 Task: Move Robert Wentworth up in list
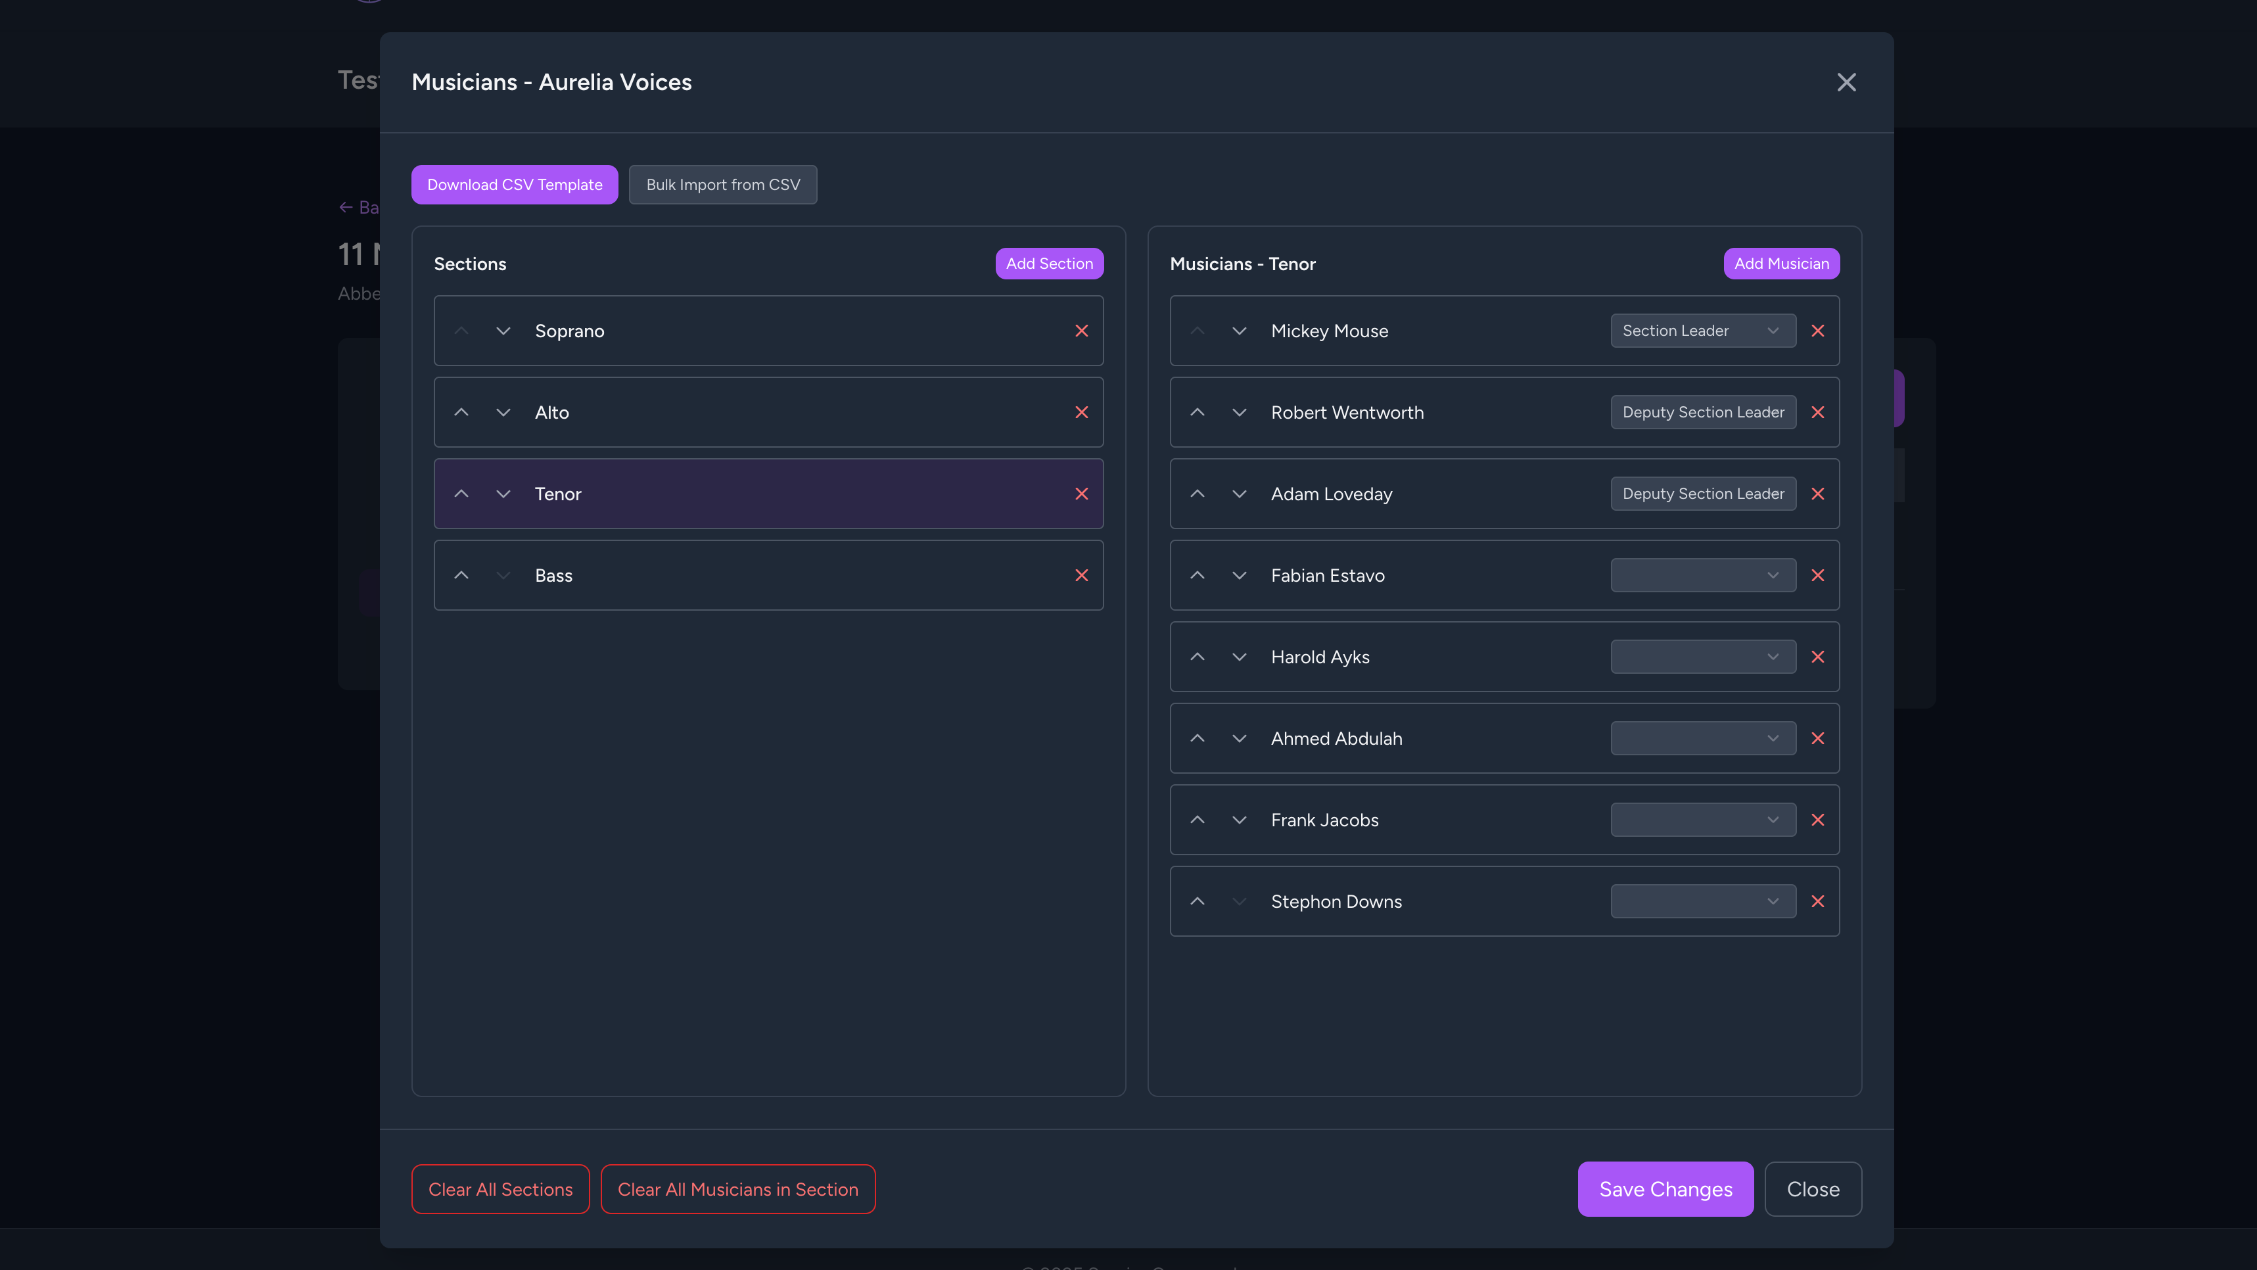coord(1197,412)
